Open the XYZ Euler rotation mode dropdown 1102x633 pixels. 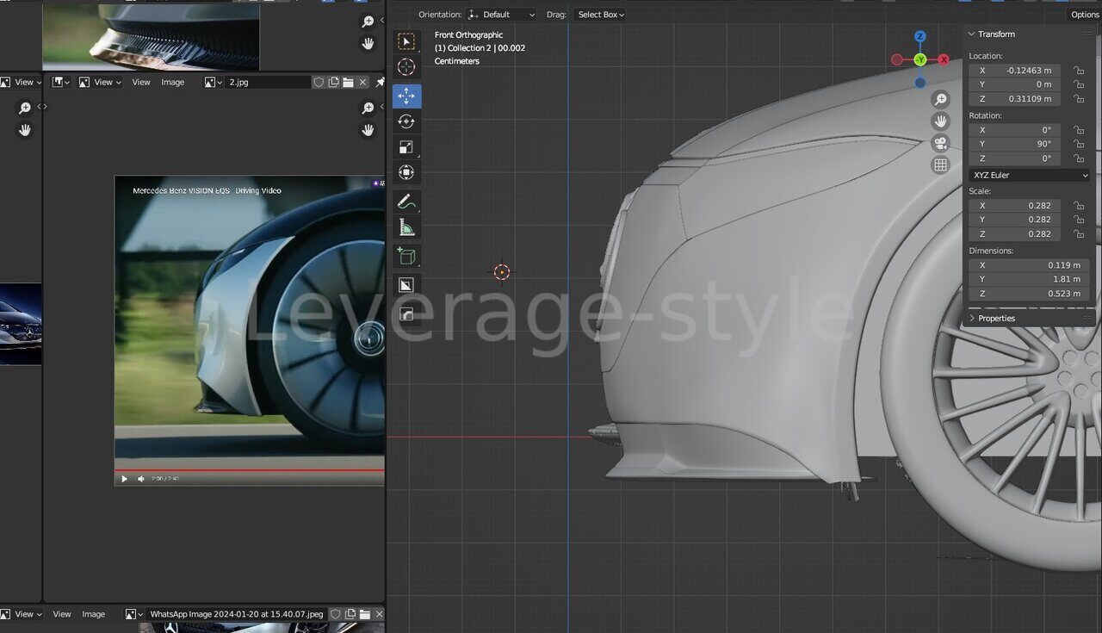click(1030, 175)
